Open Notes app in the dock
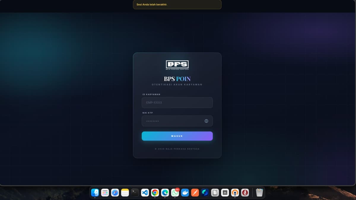Viewport: 356px width, 200px height. coord(125,193)
